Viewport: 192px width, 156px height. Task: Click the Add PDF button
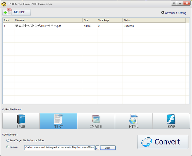tap(16, 12)
